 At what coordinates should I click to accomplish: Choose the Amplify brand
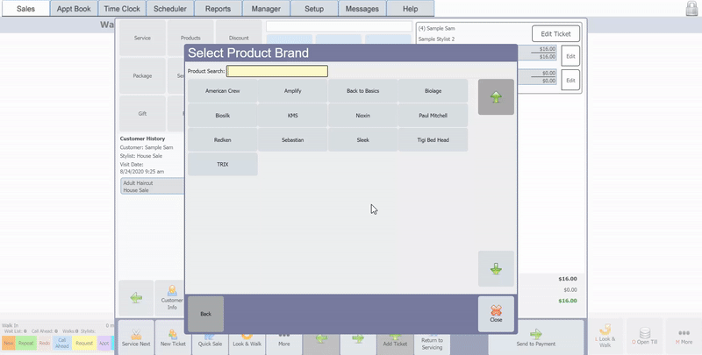point(293,91)
